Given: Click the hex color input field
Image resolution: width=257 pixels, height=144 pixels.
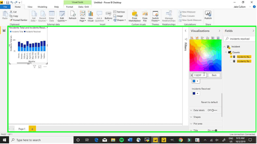Looking at the screenshot, I should (200, 75).
